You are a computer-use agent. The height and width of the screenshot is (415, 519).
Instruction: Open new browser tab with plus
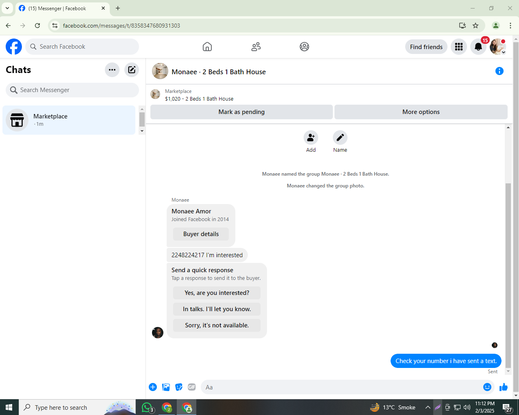(118, 8)
